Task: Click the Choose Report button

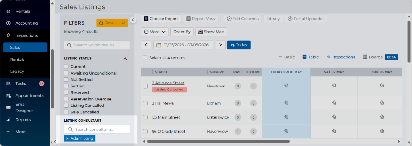Action: coord(161,19)
